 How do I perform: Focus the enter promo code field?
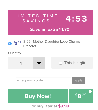[43, 80]
